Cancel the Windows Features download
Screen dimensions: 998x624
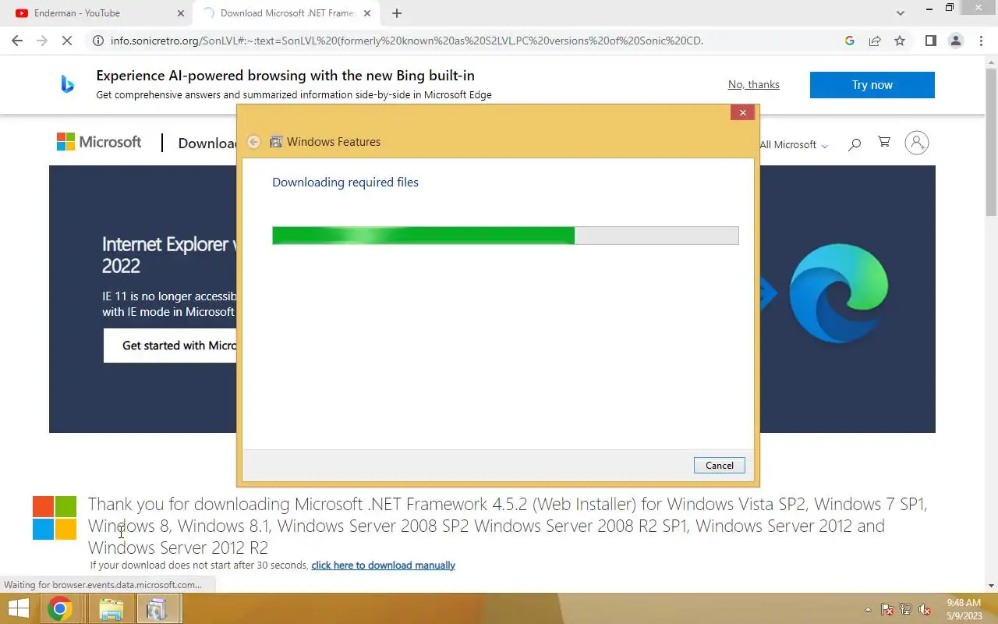point(719,466)
